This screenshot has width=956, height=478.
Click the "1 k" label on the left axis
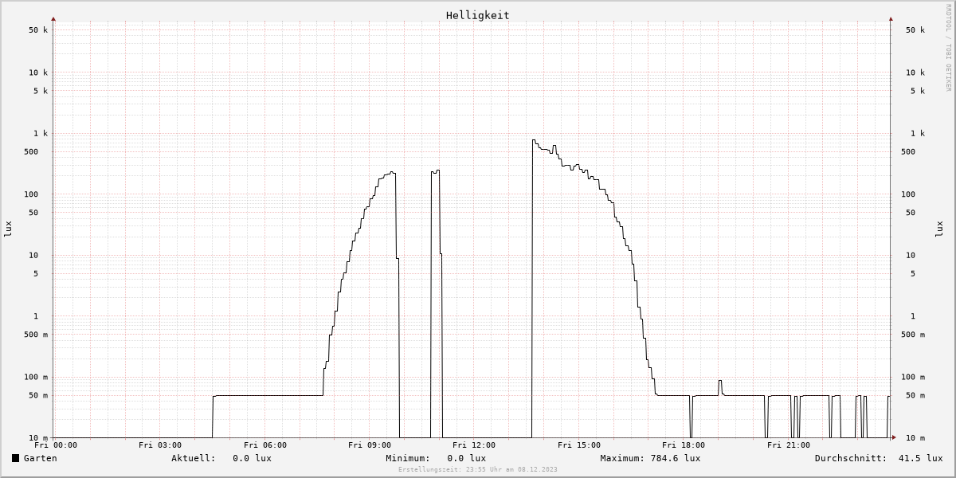point(41,134)
